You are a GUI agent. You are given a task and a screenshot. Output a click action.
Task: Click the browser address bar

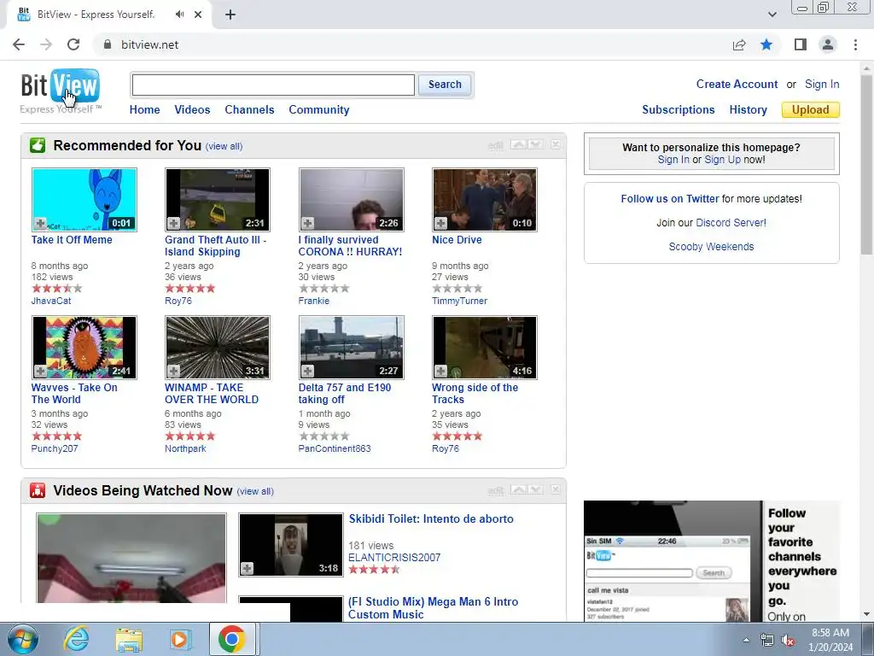[412, 44]
